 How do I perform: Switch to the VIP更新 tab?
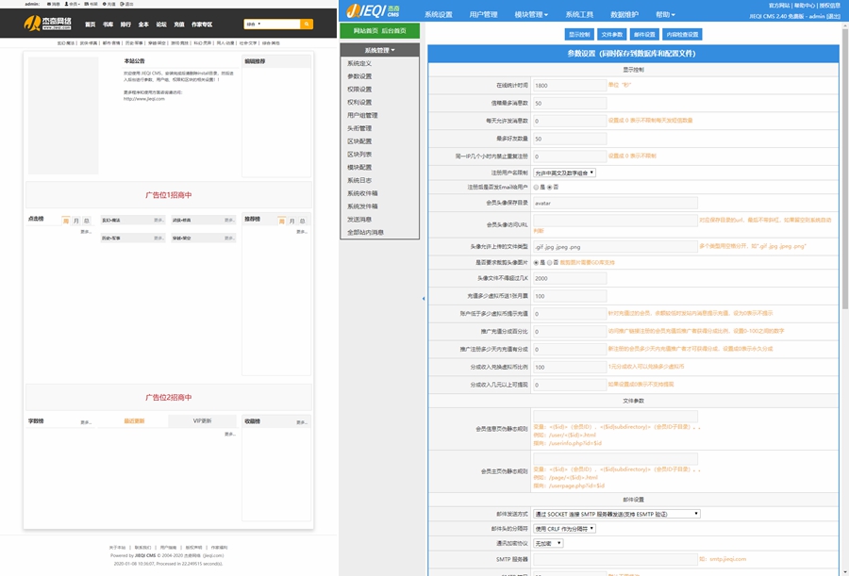pos(202,420)
